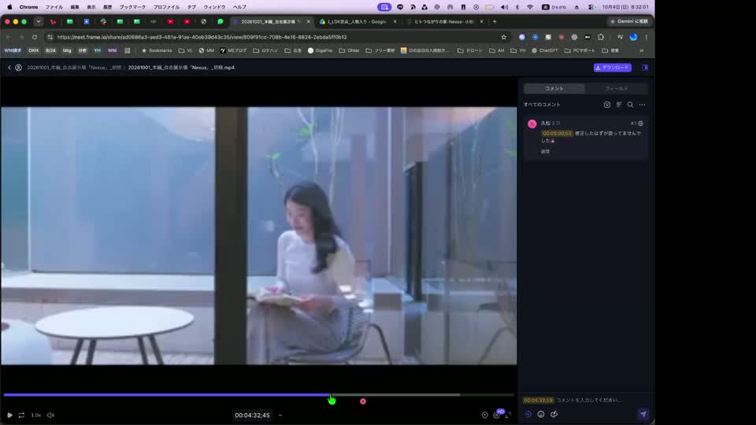Enter fullscreen video mode
This screenshot has height=425, width=756.
coord(508,415)
